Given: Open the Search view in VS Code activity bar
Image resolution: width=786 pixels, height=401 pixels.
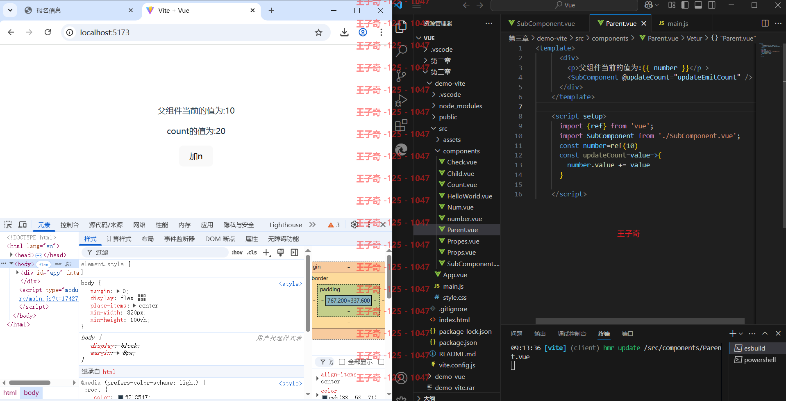Looking at the screenshot, I should (x=401, y=51).
